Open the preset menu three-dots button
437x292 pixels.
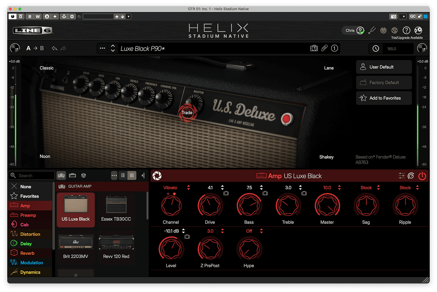pos(103,48)
